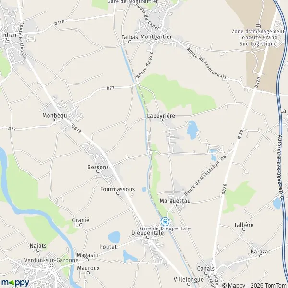Select the Bessens town marker
Image resolution: width=288 pixels, height=288 pixels.
pyautogui.click(x=98, y=171)
